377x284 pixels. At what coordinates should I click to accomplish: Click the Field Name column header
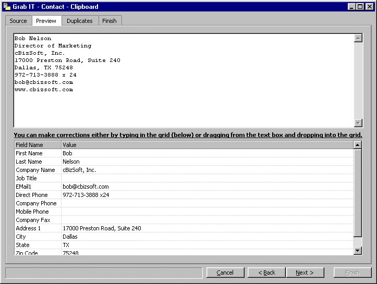38,145
